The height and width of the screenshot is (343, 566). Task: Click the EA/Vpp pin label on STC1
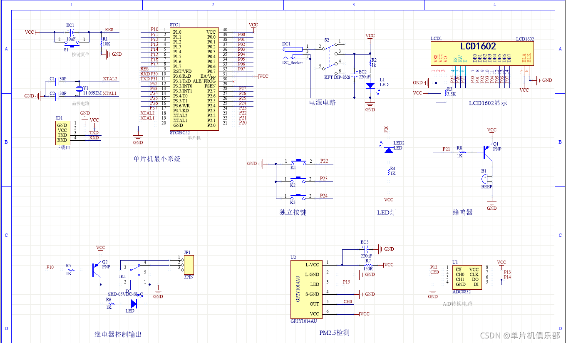(208, 76)
